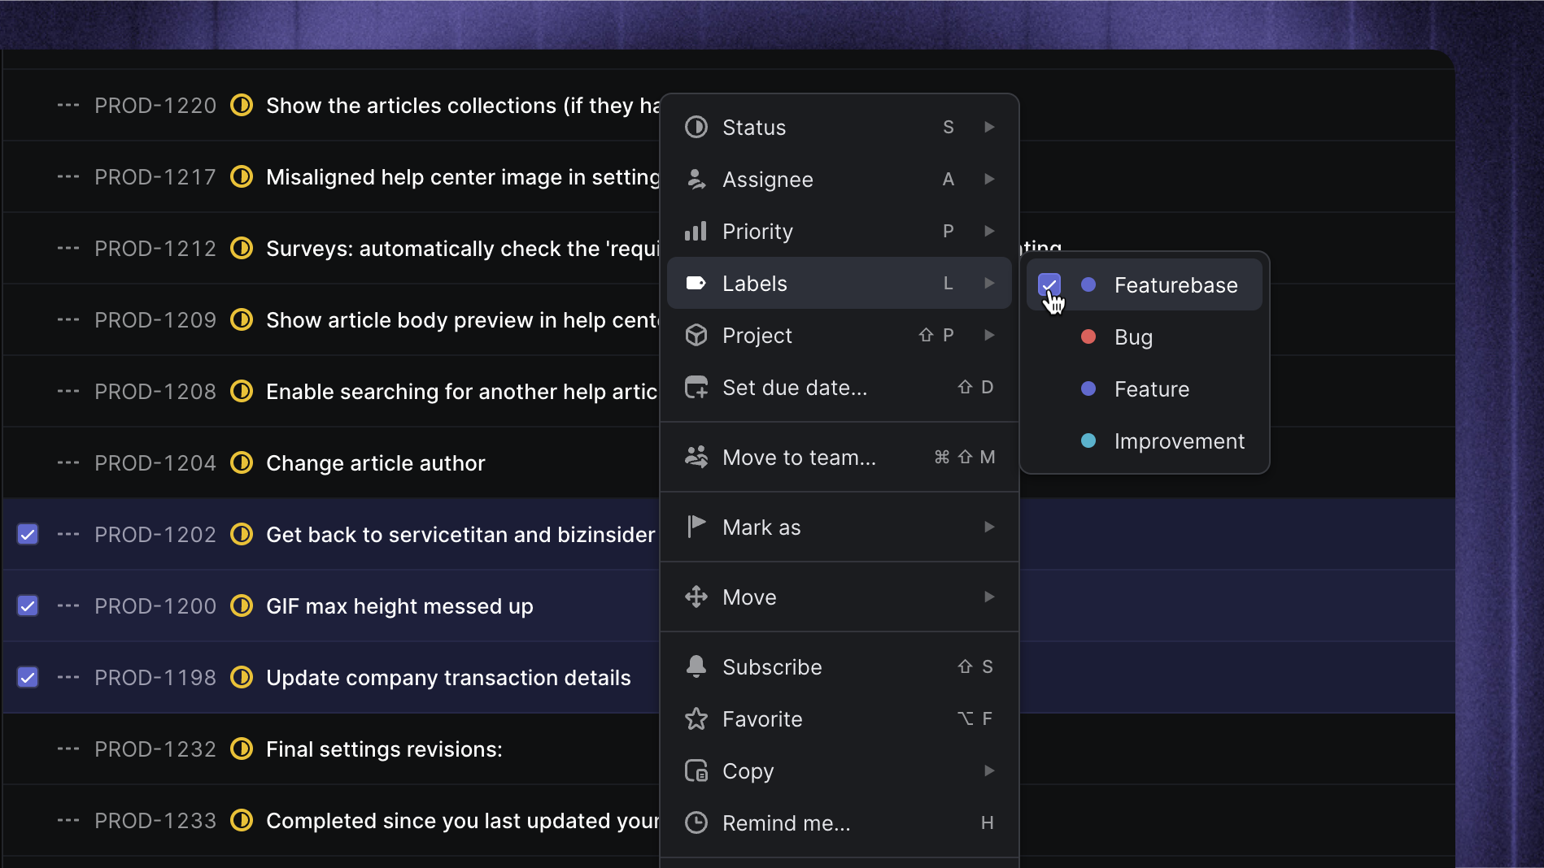
Task: Click the Featurebase purple color dot
Action: coord(1088,285)
